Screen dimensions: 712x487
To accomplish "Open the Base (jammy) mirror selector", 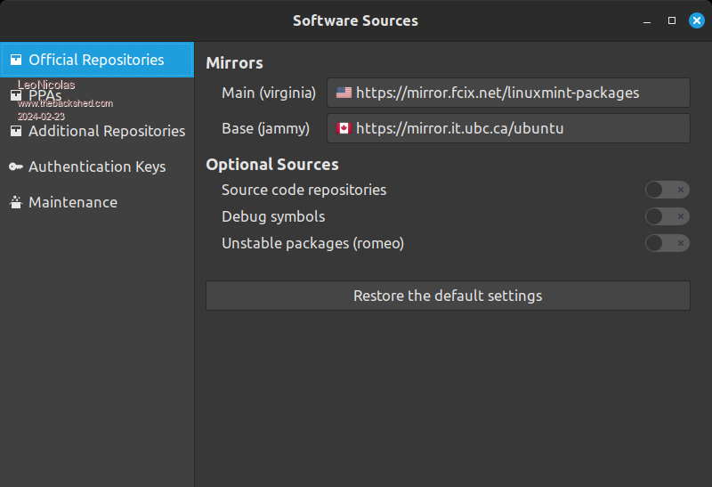I will pyautogui.click(x=508, y=128).
